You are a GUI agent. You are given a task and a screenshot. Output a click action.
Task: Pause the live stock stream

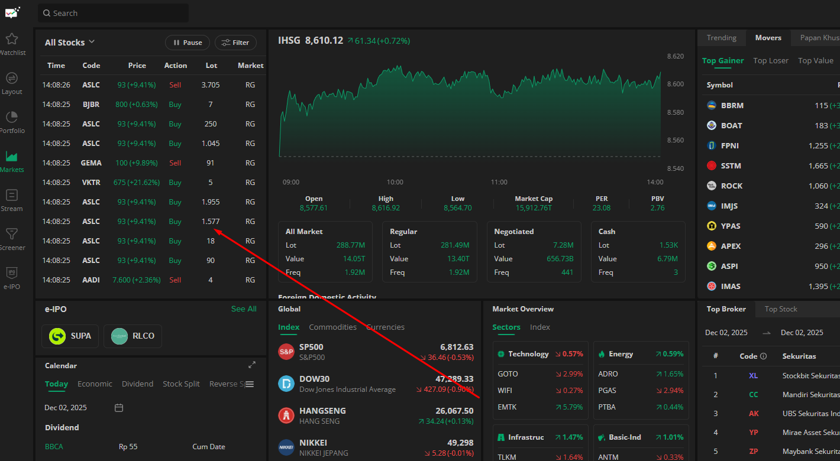[187, 43]
